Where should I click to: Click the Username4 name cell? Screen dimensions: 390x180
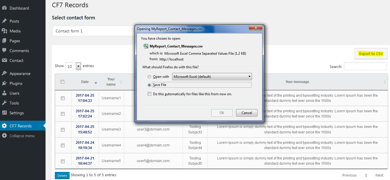tap(111, 145)
